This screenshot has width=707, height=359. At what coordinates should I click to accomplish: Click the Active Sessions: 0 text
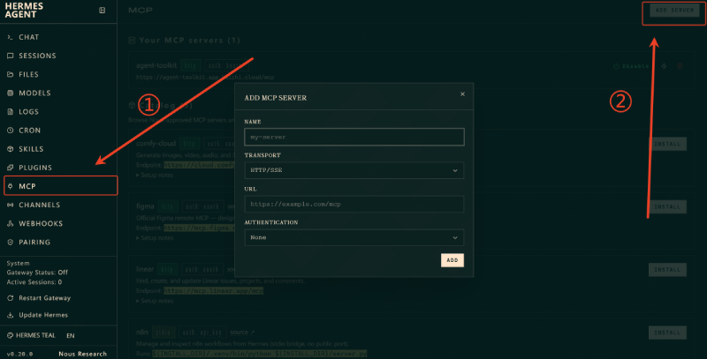34,282
